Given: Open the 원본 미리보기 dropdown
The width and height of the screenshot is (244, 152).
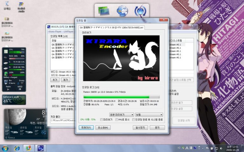Looking at the screenshot, I should click(122, 115).
